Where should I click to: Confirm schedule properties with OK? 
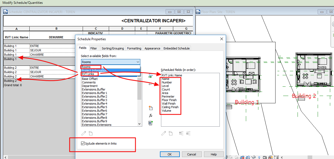pos(170,154)
